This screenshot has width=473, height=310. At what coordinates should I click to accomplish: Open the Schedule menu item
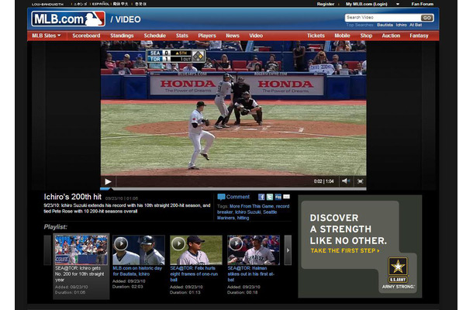[x=155, y=36]
